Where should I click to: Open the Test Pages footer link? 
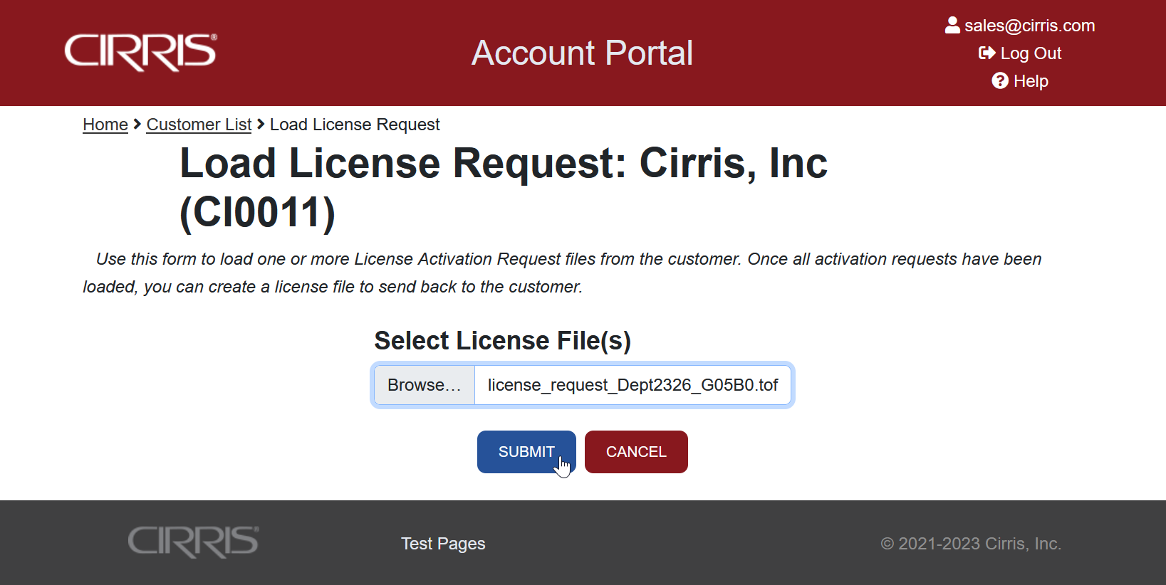click(x=443, y=544)
